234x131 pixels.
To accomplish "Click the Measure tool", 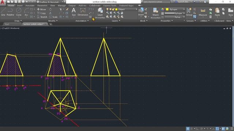I will [203, 12].
